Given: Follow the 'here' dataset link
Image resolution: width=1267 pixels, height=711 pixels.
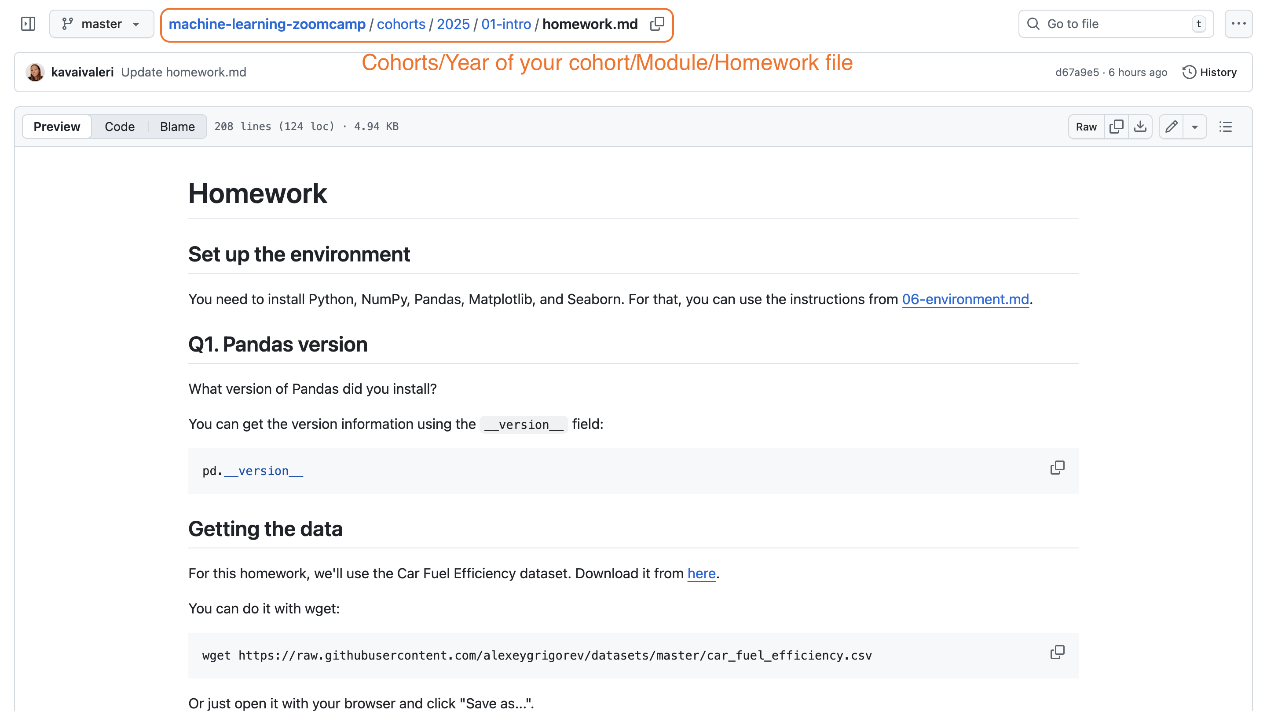Looking at the screenshot, I should (x=701, y=573).
